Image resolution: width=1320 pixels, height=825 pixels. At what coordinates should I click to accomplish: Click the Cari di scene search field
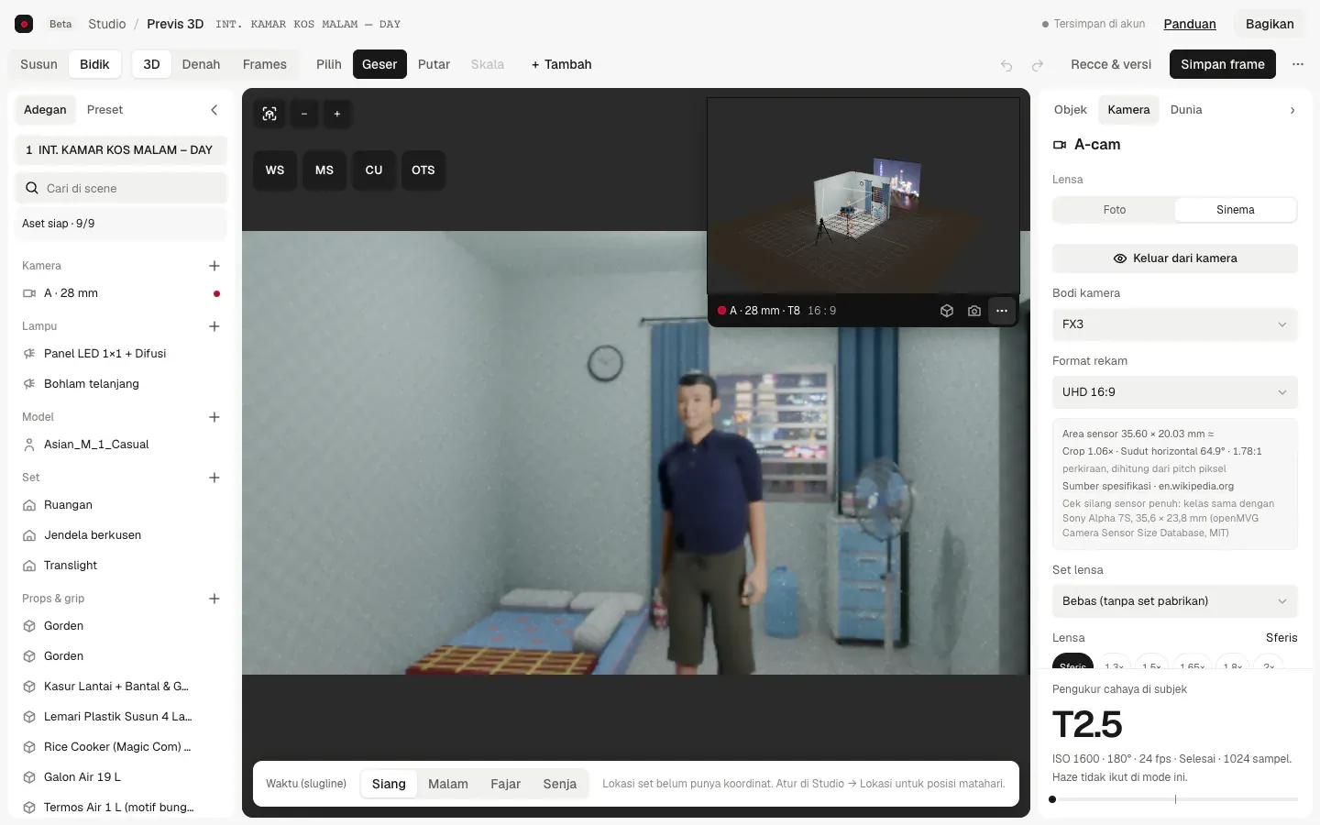(x=121, y=188)
